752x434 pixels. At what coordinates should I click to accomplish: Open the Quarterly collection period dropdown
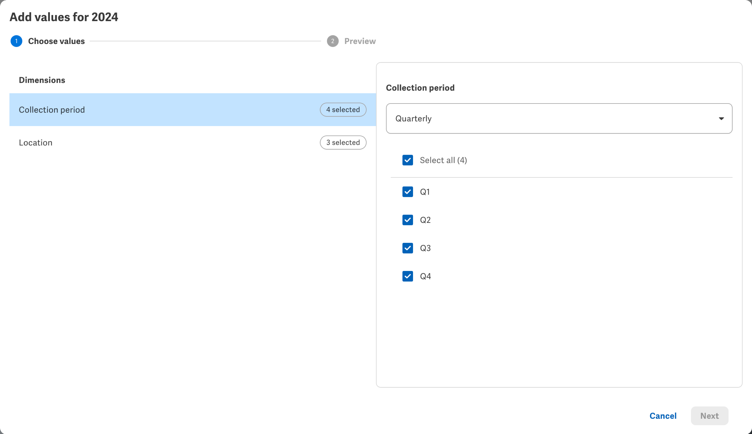pos(559,119)
